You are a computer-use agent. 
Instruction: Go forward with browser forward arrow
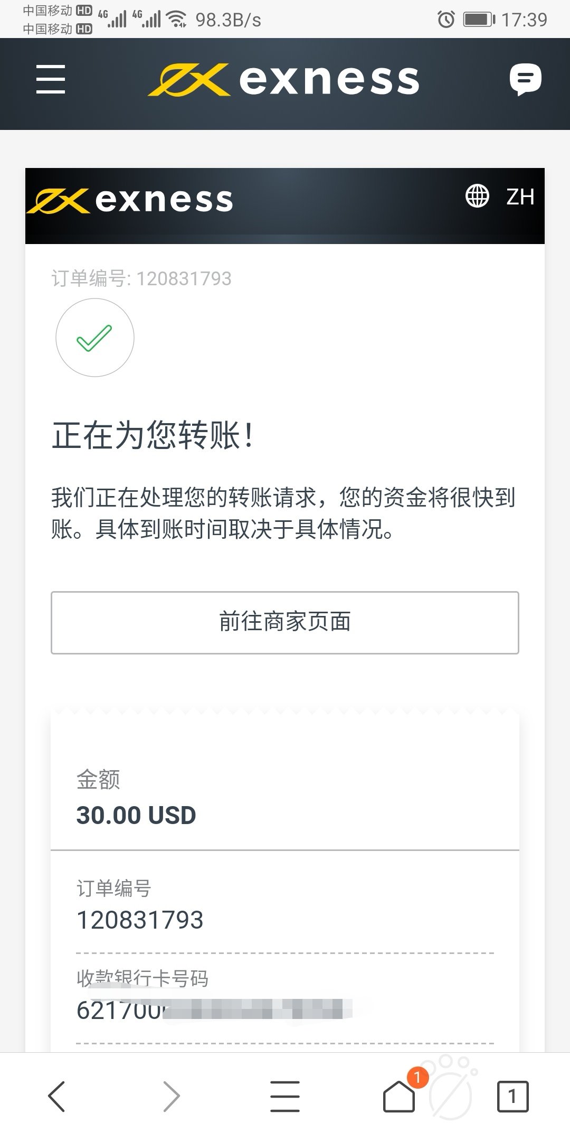click(172, 1097)
